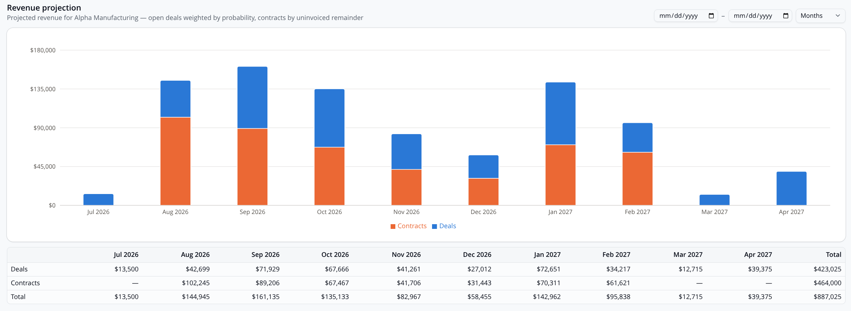The height and width of the screenshot is (311, 851).
Task: Click the Sep 2026 Deals bar segment
Action: tap(253, 97)
